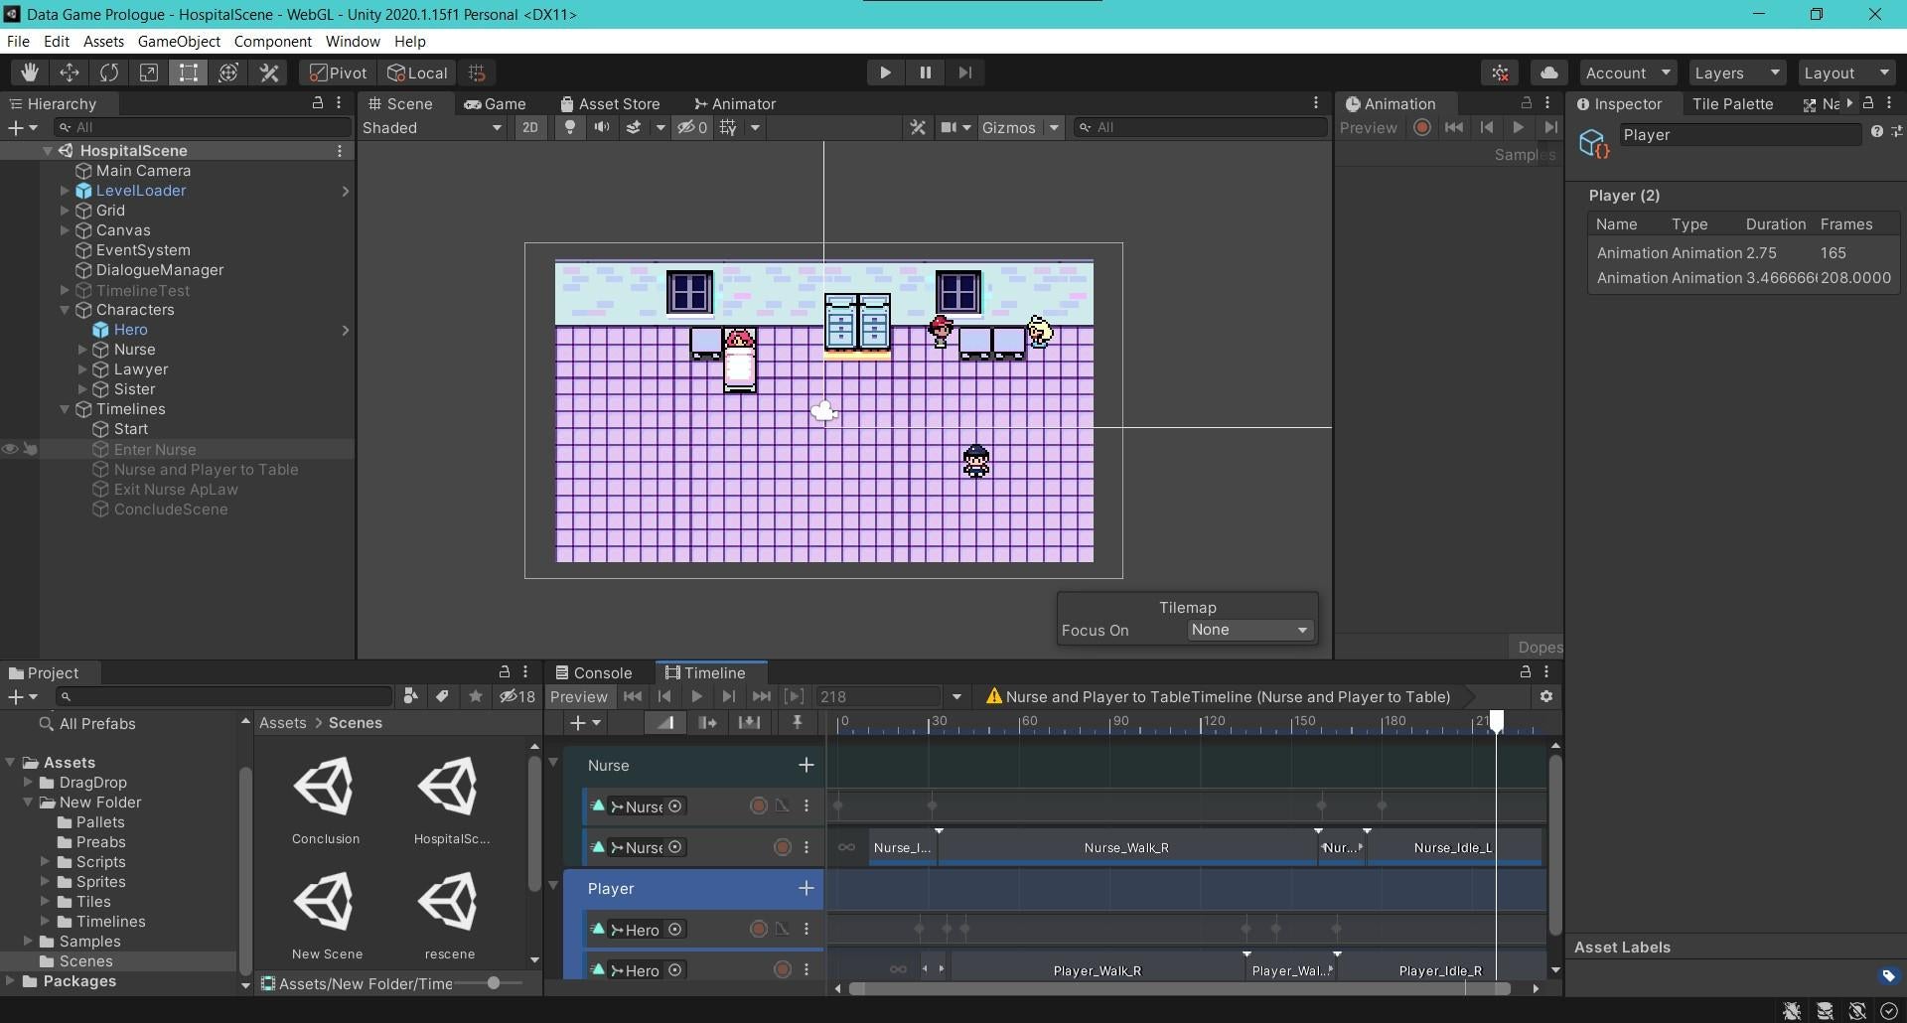Toggle the scene effects (skybox and fog) icon

pos(633,127)
